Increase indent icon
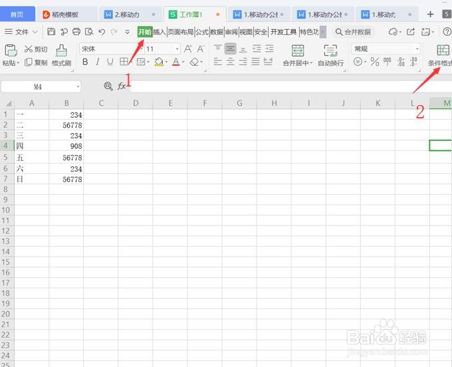This screenshot has width=452, height=367. [x=269, y=49]
